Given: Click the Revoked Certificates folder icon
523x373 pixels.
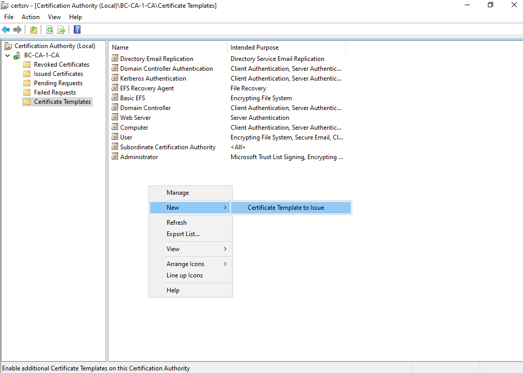Looking at the screenshot, I should (27, 65).
